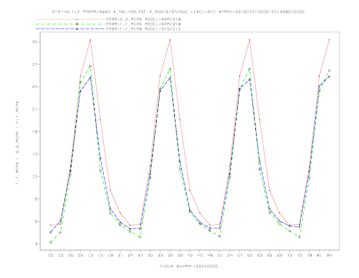Click y-axis tick value 3
Screen dimensions: 359x278
tap(36, 244)
